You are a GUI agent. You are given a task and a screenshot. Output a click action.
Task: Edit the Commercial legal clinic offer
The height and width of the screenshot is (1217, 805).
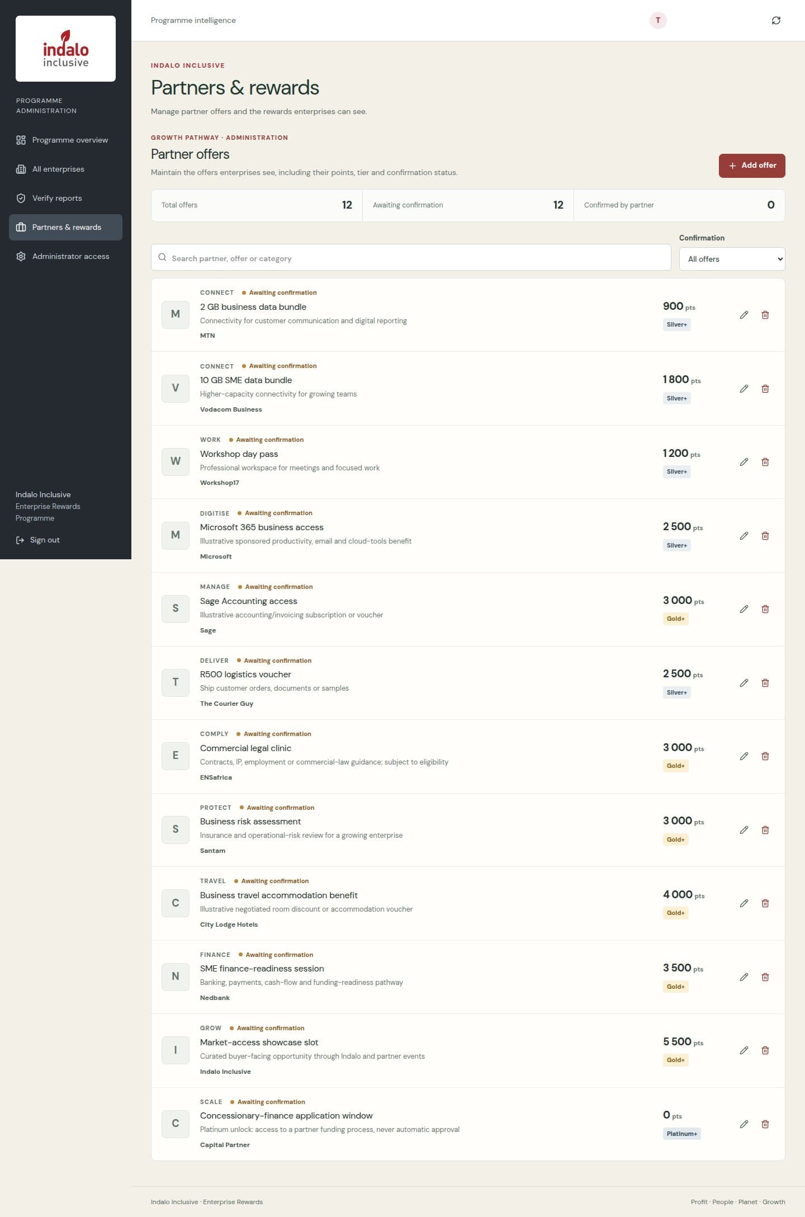point(744,756)
